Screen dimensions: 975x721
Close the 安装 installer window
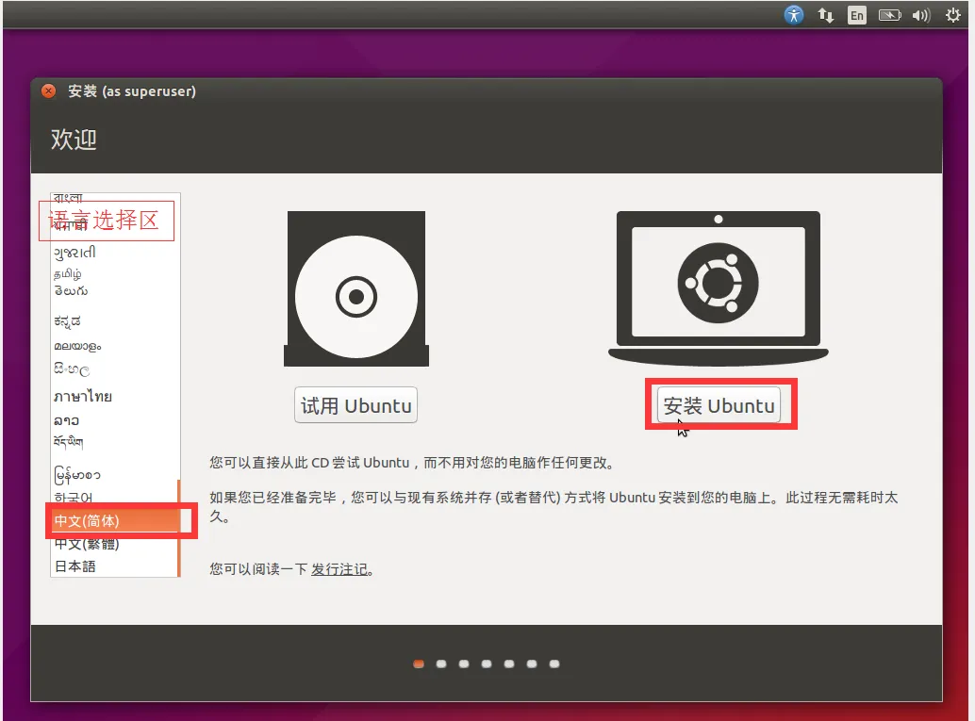tap(49, 91)
